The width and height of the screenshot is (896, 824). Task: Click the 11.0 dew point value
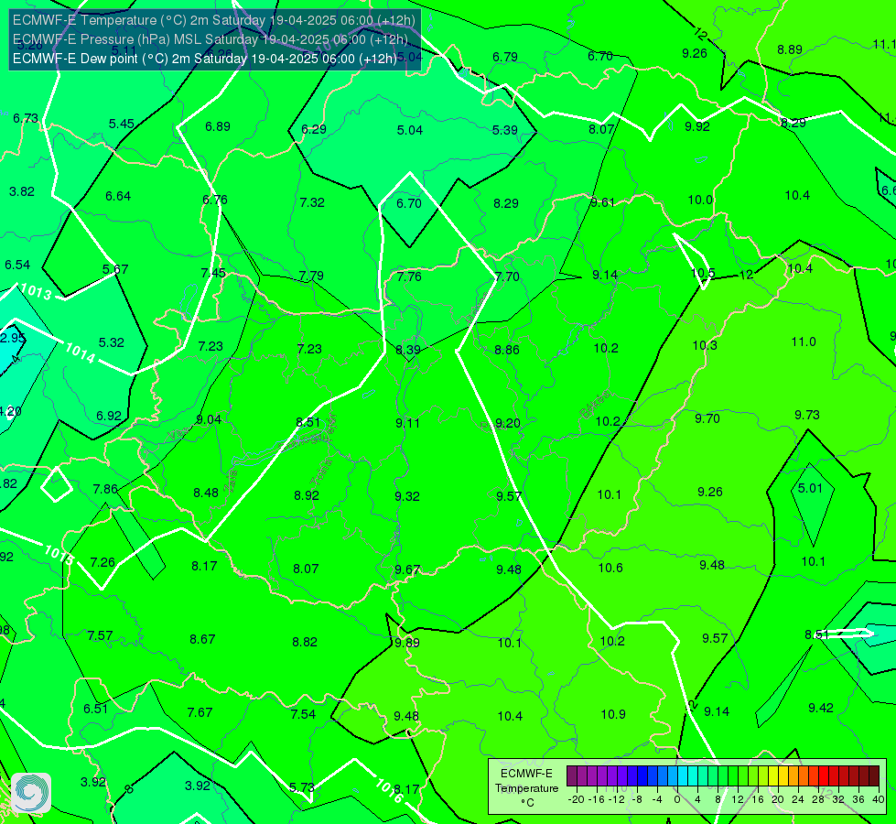(x=804, y=342)
